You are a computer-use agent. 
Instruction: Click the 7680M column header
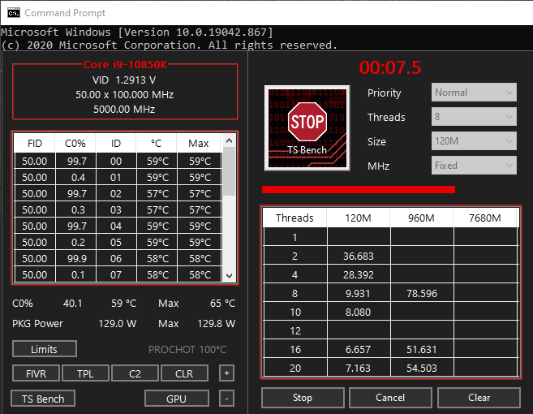tap(485, 218)
